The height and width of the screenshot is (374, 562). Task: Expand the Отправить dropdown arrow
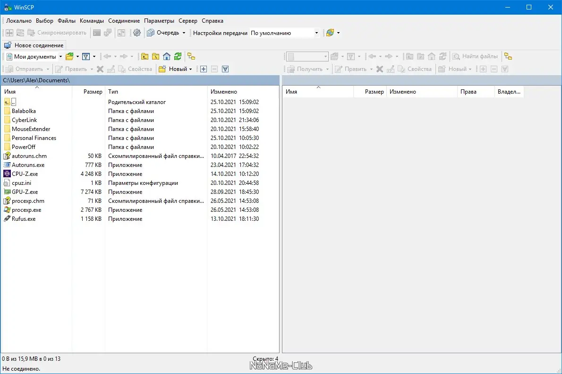click(48, 69)
